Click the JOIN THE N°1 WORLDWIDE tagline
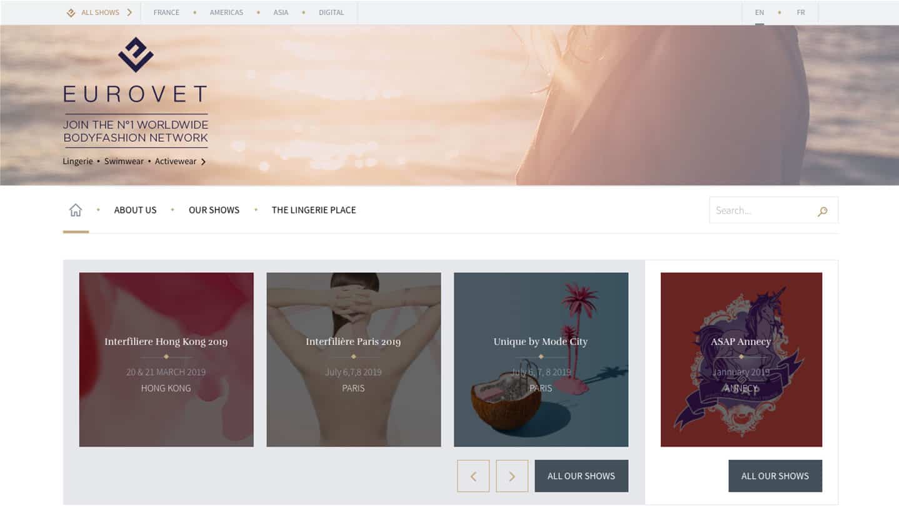This screenshot has width=899, height=506. (x=136, y=131)
